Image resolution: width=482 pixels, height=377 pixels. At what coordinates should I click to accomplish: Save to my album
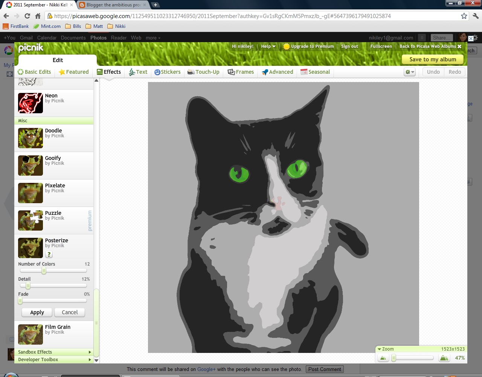(x=433, y=59)
